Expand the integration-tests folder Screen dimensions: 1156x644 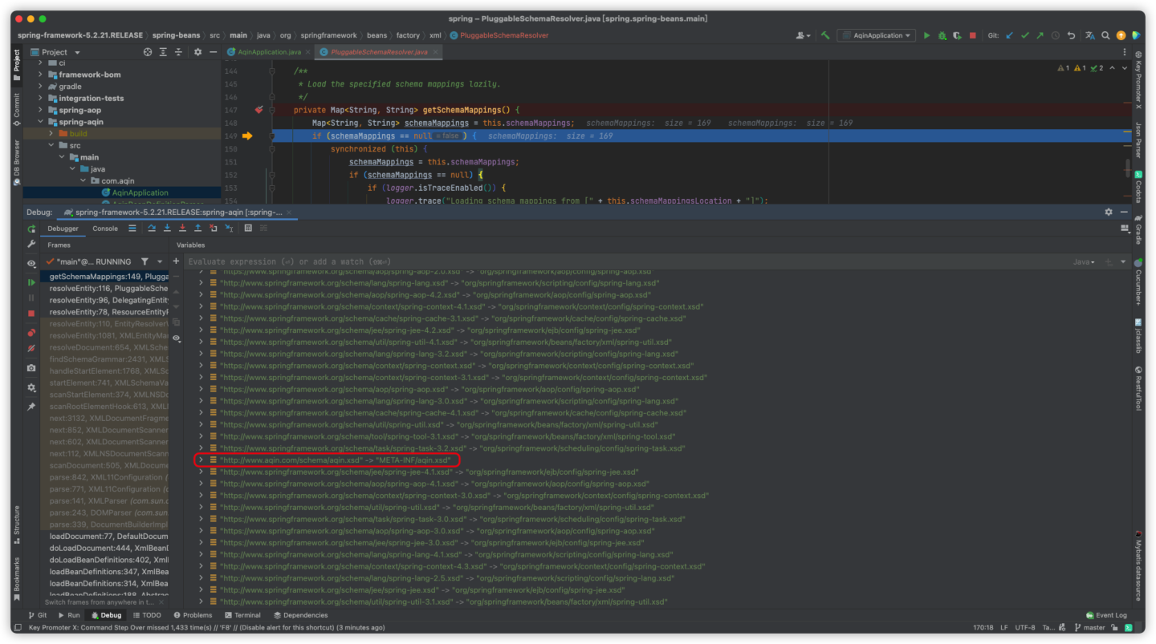click(40, 98)
